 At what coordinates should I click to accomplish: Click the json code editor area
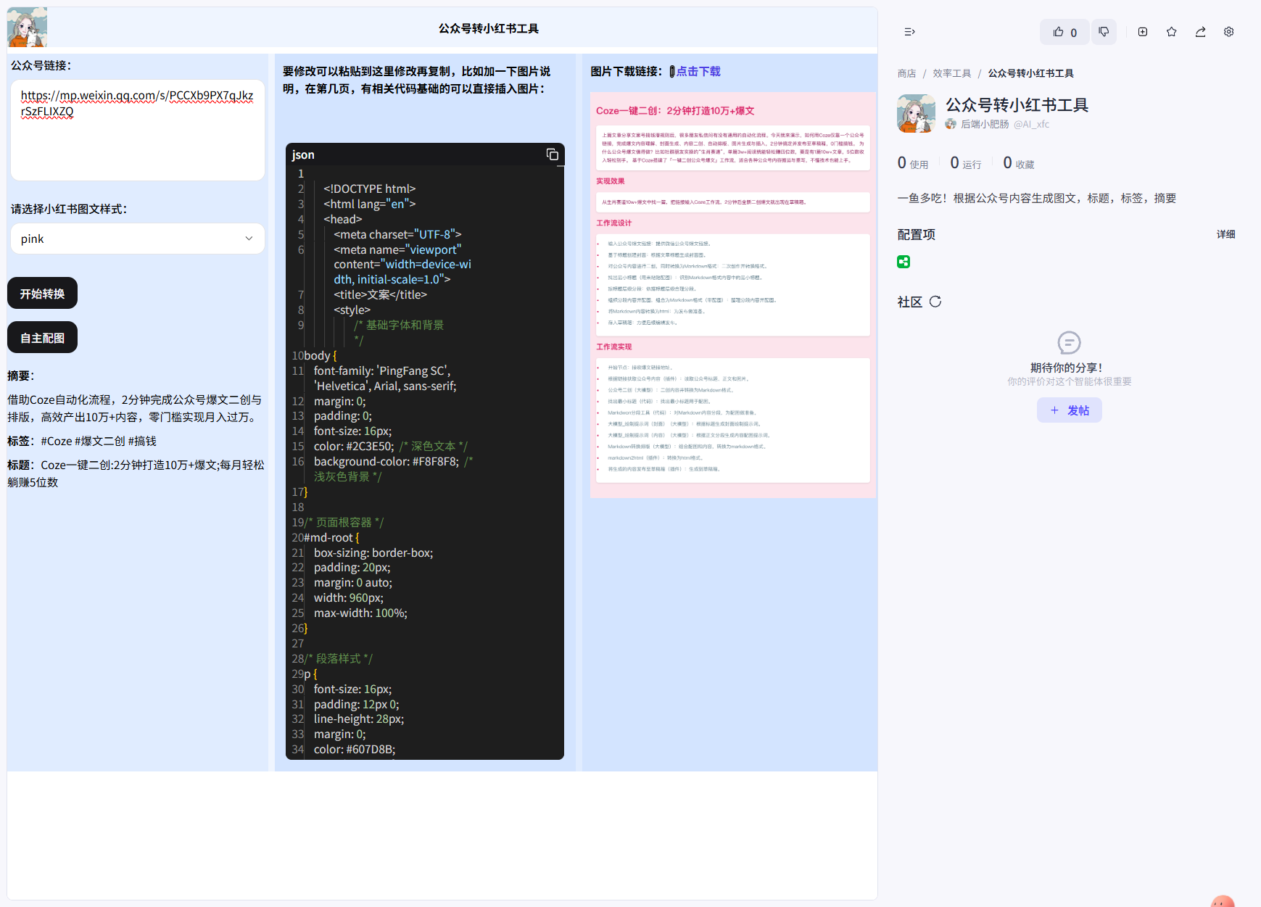[425, 462]
